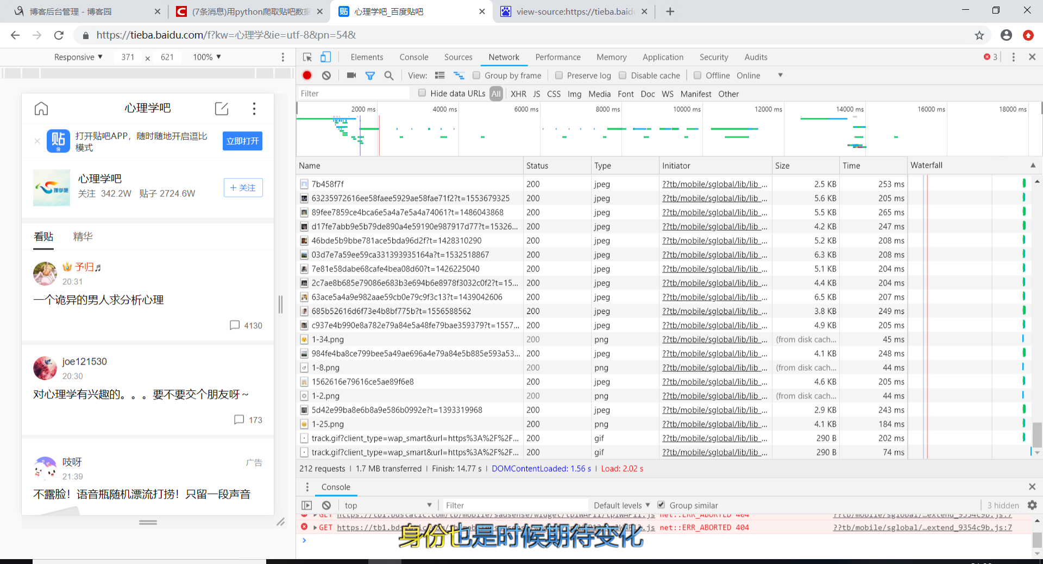Viewport: 1043px width, 564px height.
Task: Enable Preserve log checkbox
Action: [x=559, y=75]
